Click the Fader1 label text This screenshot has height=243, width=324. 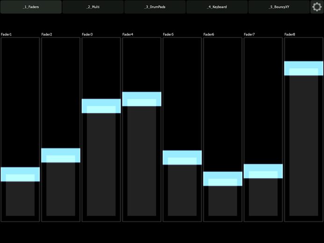6,35
